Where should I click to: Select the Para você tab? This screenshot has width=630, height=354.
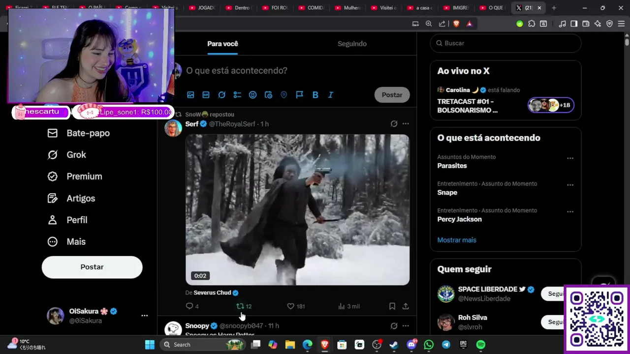point(222,44)
